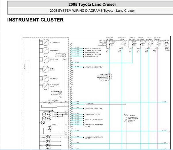Click the tachometer gauge symbol
The width and height of the screenshot is (173, 150).
(x=46, y=51)
